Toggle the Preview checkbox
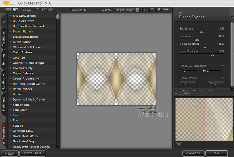This screenshot has height=157, width=234. coord(85,10)
